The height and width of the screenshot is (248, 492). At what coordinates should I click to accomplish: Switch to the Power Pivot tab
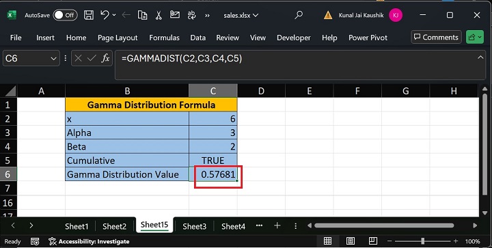pos(368,38)
